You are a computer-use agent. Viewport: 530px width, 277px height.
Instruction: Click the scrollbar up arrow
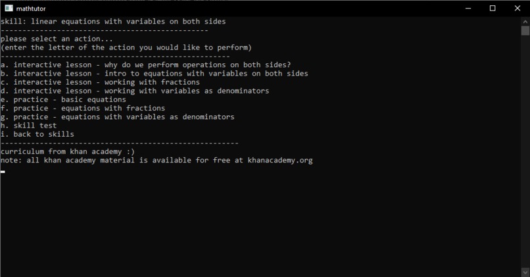525,21
